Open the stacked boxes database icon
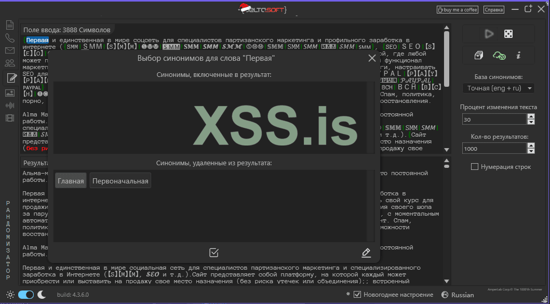 click(479, 56)
